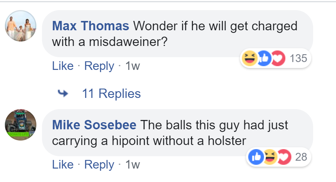This screenshot has height=182, width=336.
Task: Click Max Thomas's profile picture
Action: pos(21,26)
